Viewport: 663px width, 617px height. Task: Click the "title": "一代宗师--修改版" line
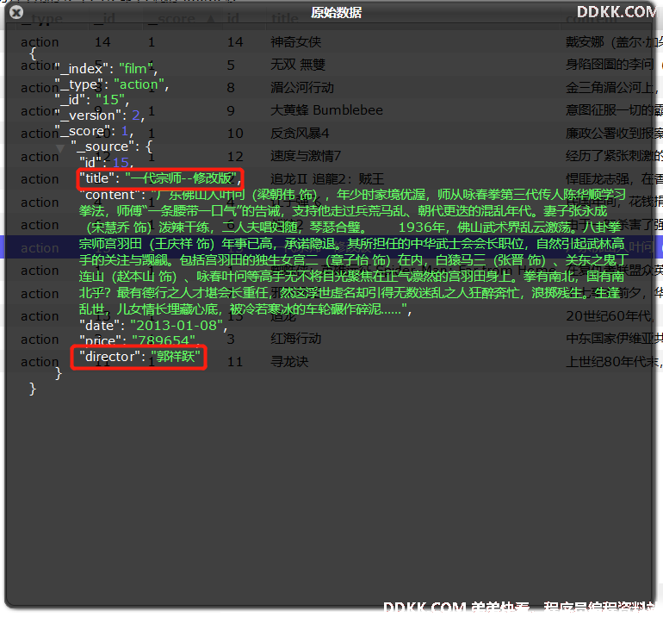pyautogui.click(x=160, y=178)
